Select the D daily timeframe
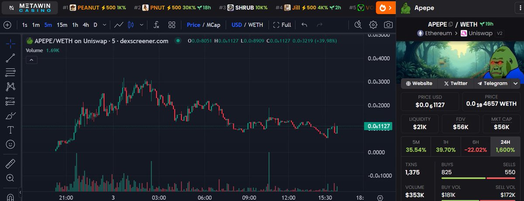 pos(96,25)
